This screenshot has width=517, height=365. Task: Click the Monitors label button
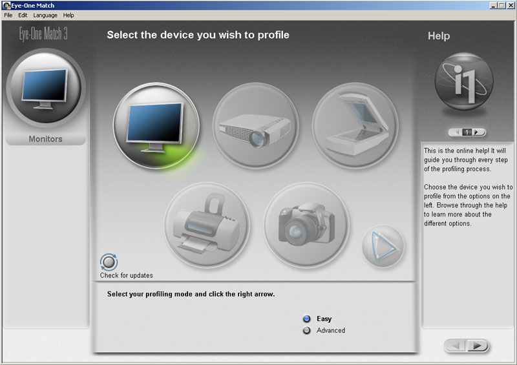click(x=45, y=139)
